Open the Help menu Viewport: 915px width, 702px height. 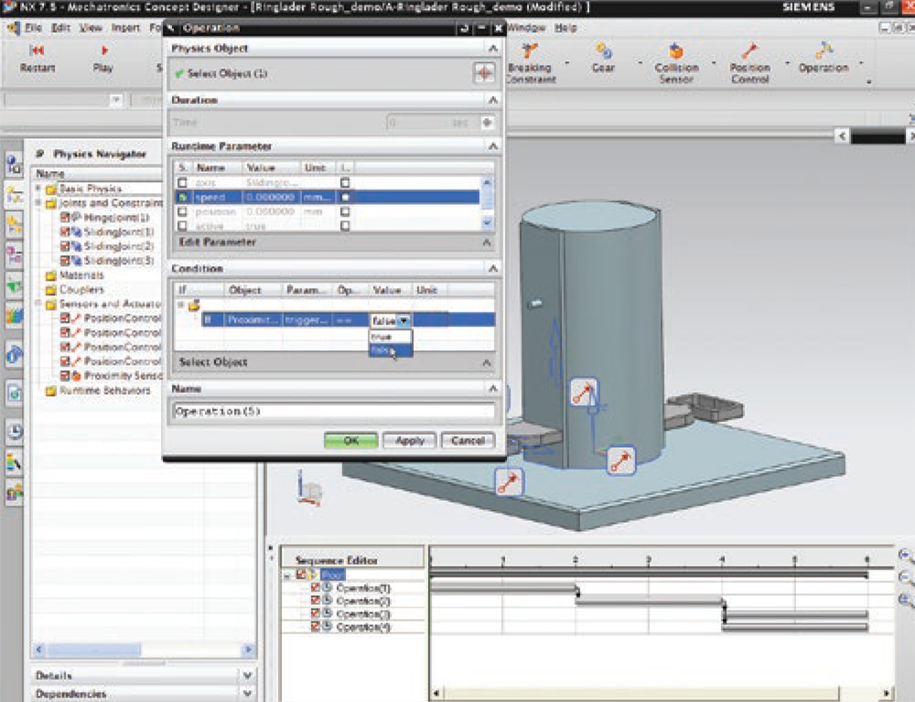pos(565,28)
